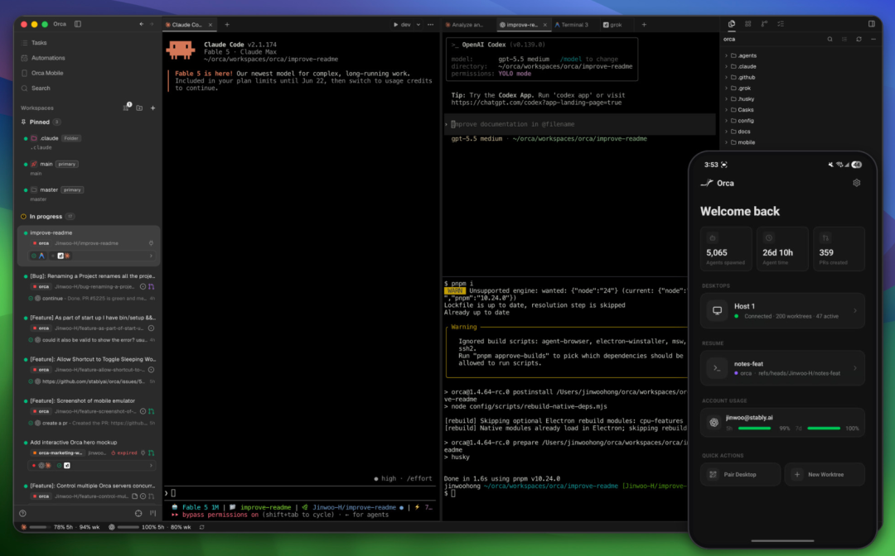The height and width of the screenshot is (556, 895).
Task: Toggle the Pinned section pin header
Action: [40, 122]
